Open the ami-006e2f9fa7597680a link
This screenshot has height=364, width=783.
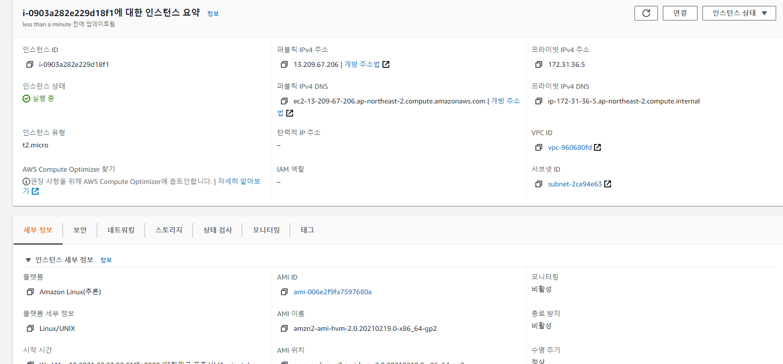[x=333, y=292]
